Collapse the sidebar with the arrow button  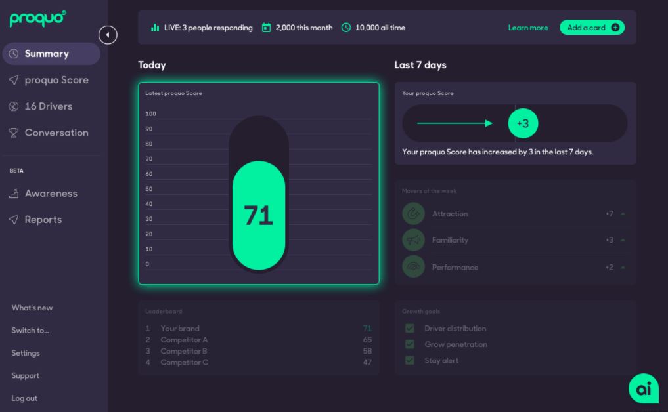pyautogui.click(x=108, y=35)
